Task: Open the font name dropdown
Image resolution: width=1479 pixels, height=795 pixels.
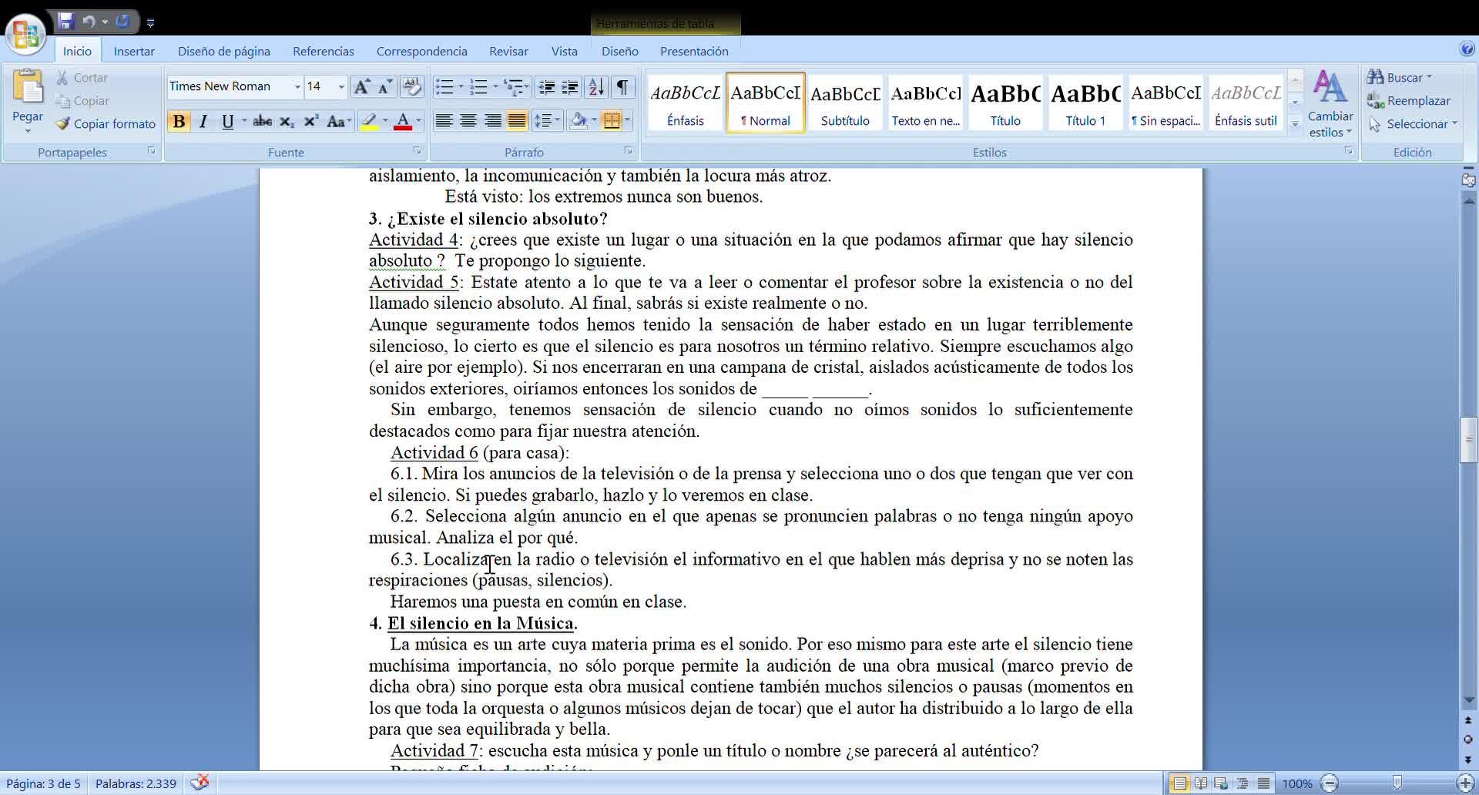Action: (x=297, y=86)
